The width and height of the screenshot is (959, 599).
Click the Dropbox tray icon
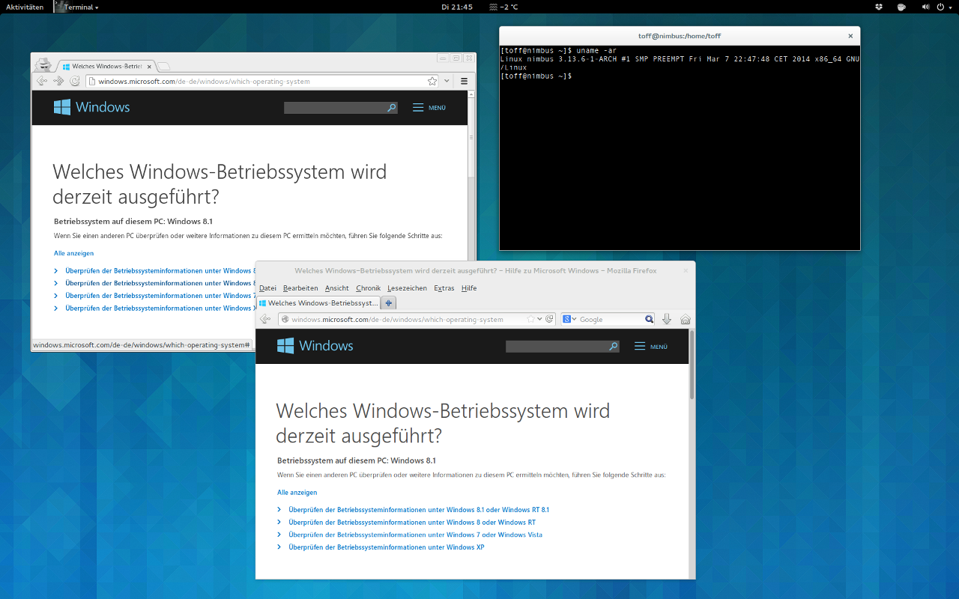879,7
